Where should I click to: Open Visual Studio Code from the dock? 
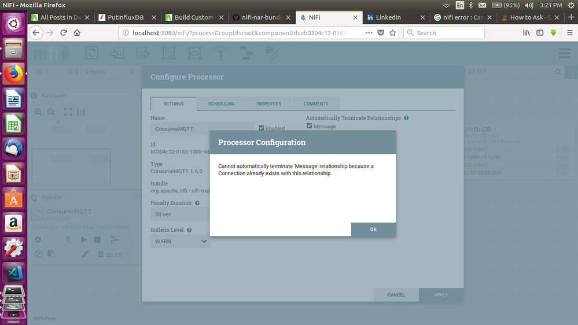[14, 273]
